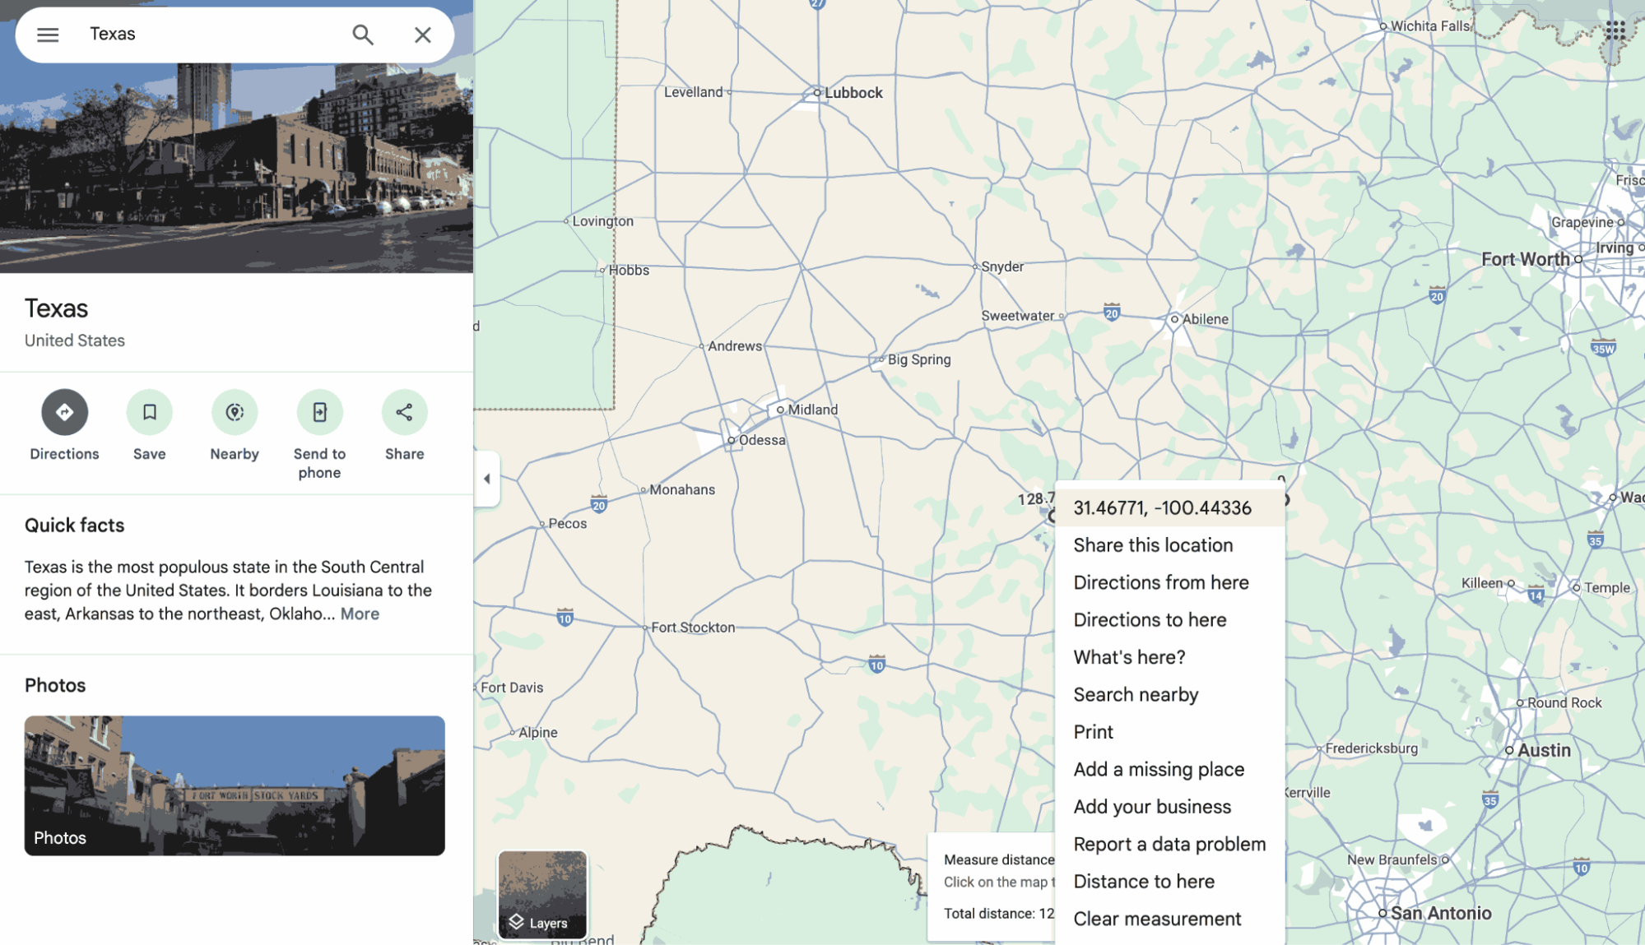Collapse the side panel arrow
Viewport: 1645px width, 945px height.
[x=487, y=479]
